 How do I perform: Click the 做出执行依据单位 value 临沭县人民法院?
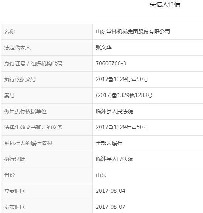pyautogui.click(x=114, y=111)
